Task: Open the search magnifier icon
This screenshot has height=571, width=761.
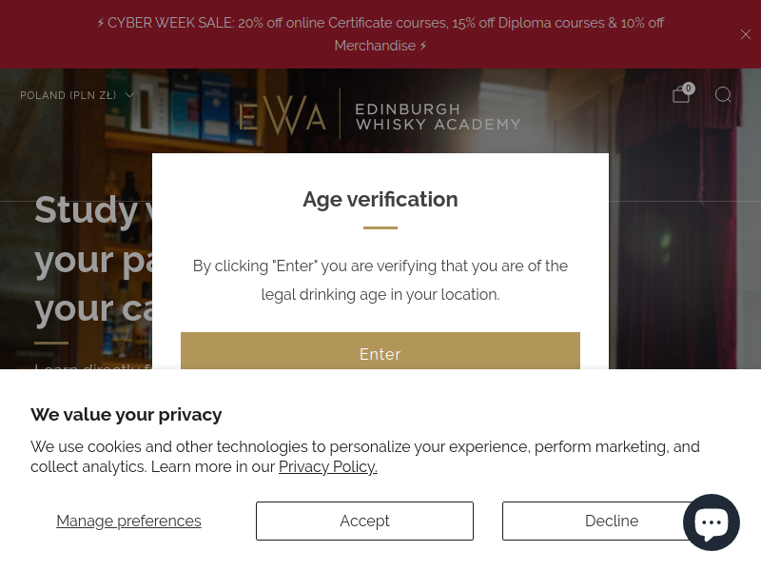Action: click(x=723, y=94)
